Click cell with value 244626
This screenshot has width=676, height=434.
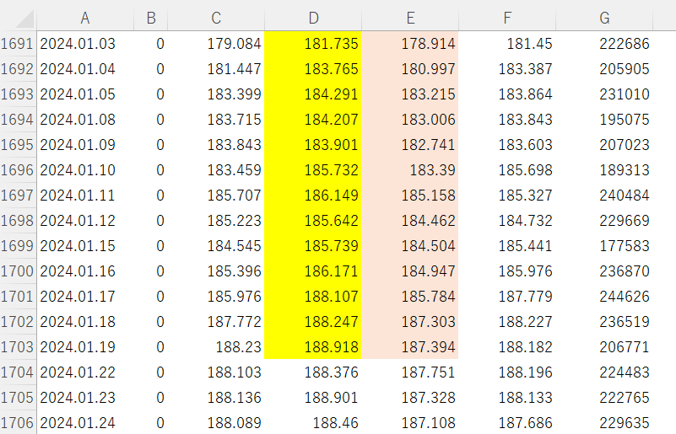(x=604, y=297)
